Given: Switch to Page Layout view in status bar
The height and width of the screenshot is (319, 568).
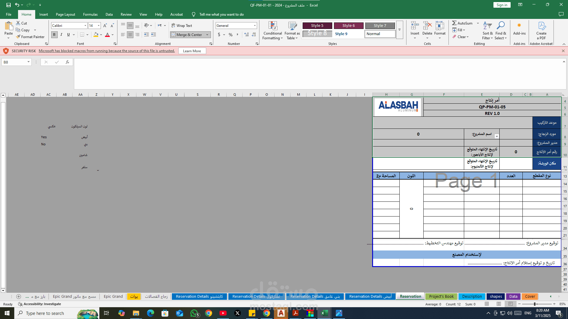Looking at the screenshot, I should pos(499,304).
